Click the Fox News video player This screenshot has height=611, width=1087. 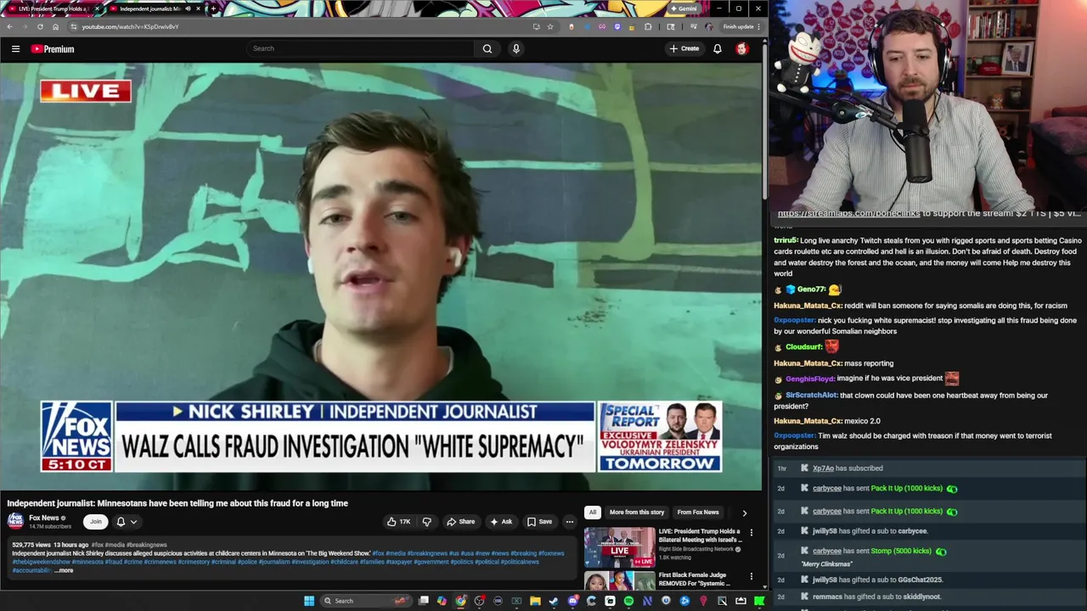tap(381, 277)
